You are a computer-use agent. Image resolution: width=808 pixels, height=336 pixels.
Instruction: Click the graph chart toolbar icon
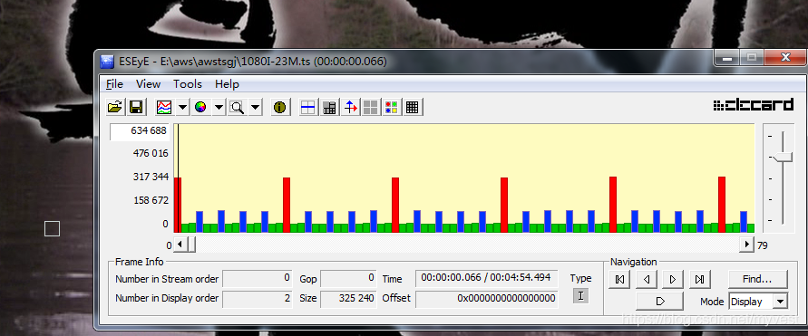click(164, 107)
